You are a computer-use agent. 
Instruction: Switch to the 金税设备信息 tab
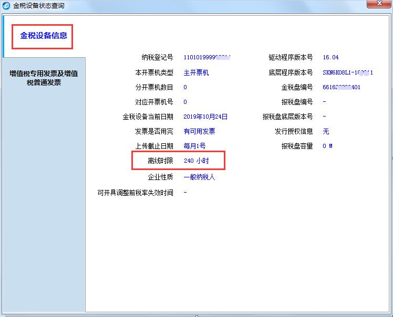(x=43, y=36)
